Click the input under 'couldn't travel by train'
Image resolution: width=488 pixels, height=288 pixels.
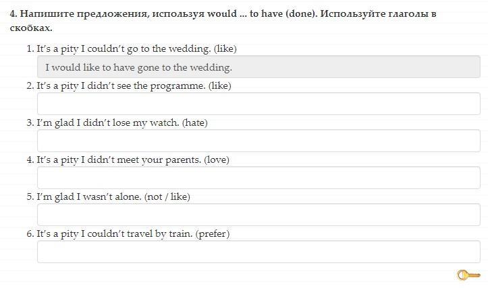tap(259, 252)
